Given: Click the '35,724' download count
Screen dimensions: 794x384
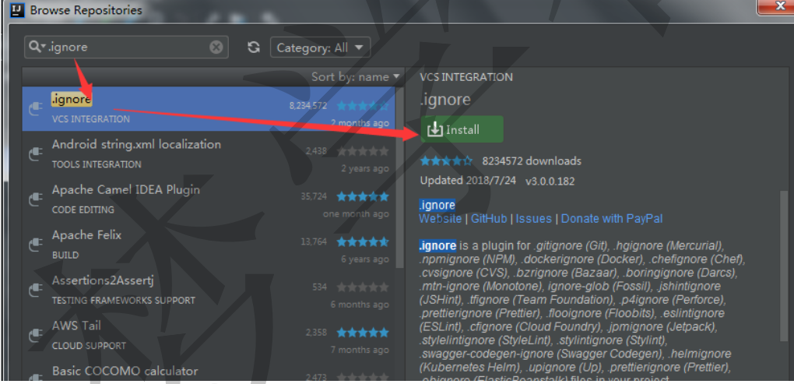Looking at the screenshot, I should tap(314, 196).
